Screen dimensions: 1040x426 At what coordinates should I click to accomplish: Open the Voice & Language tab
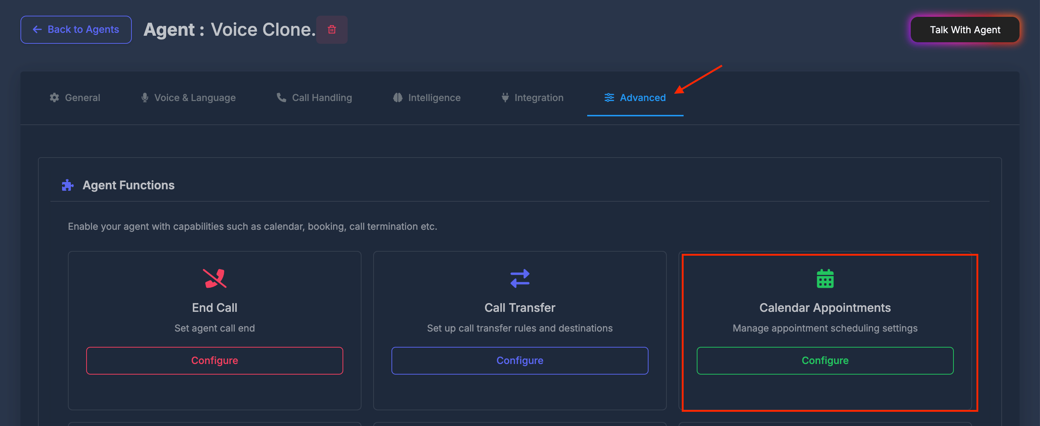pyautogui.click(x=188, y=98)
